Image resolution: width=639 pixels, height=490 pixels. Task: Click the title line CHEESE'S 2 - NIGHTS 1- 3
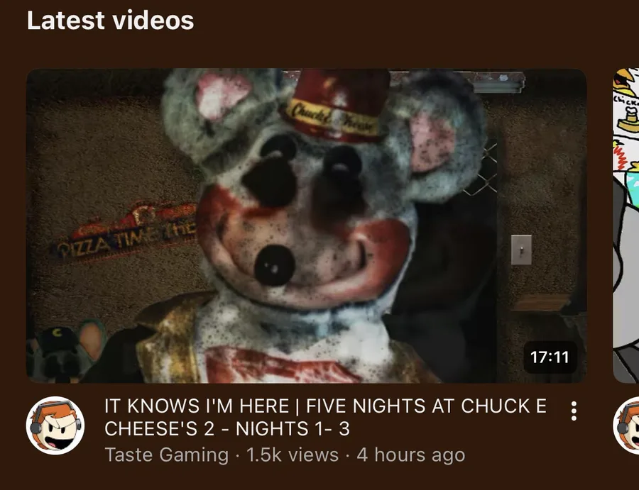pos(227,428)
